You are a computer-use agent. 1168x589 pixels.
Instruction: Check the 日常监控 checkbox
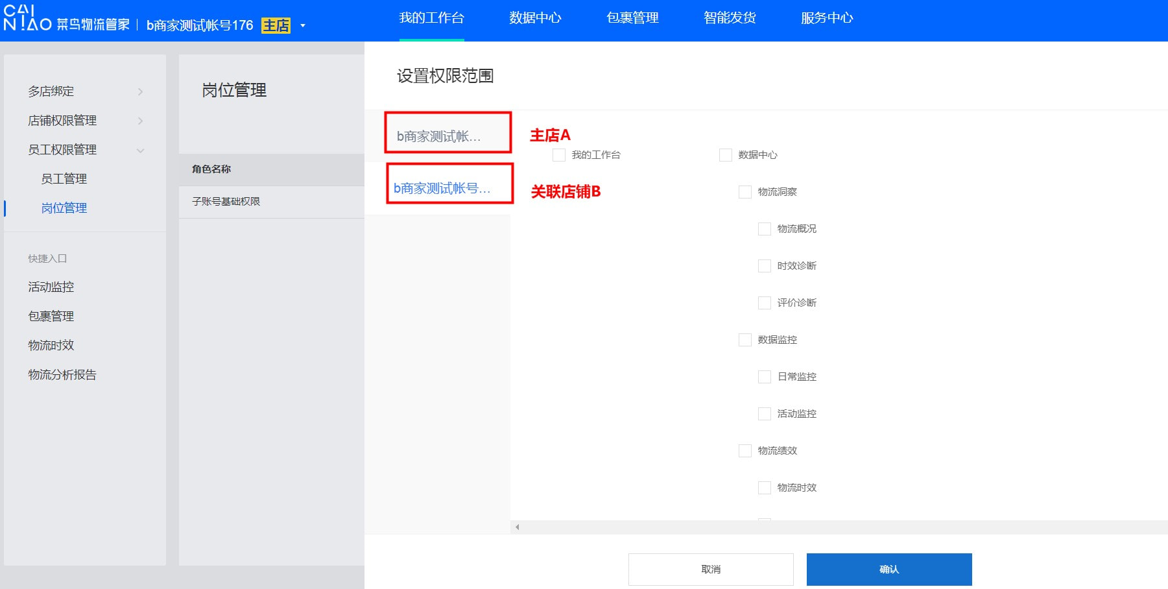(765, 377)
